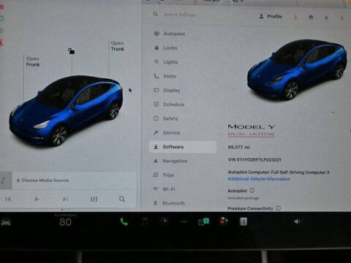Tap the info icon next to Autopilot
Screen dimensions: 351x263
[252, 190]
